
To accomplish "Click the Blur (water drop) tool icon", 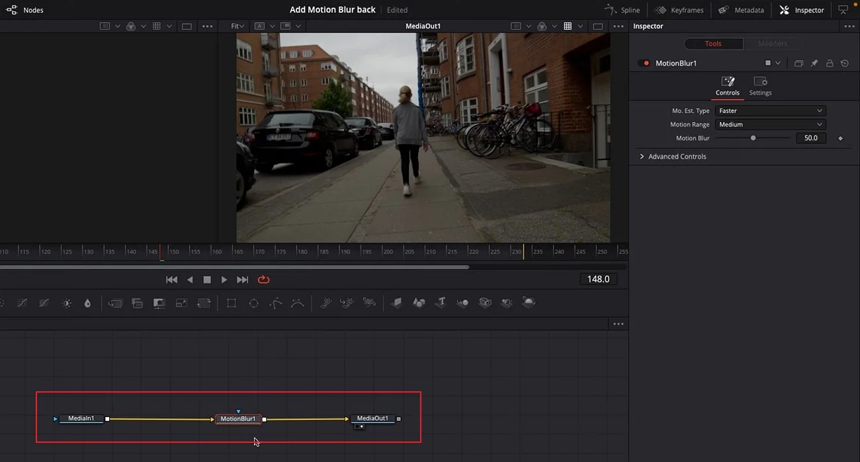I will 87,303.
